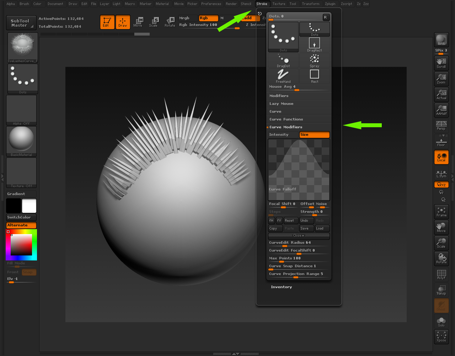This screenshot has height=356, width=455.
Task: Enable Solo mode icon
Action: click(x=441, y=322)
